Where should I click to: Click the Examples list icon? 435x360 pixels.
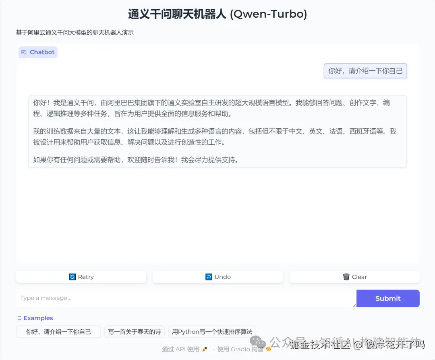pos(19,318)
